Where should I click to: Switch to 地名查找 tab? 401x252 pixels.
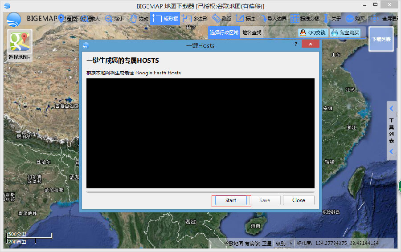[252, 33]
